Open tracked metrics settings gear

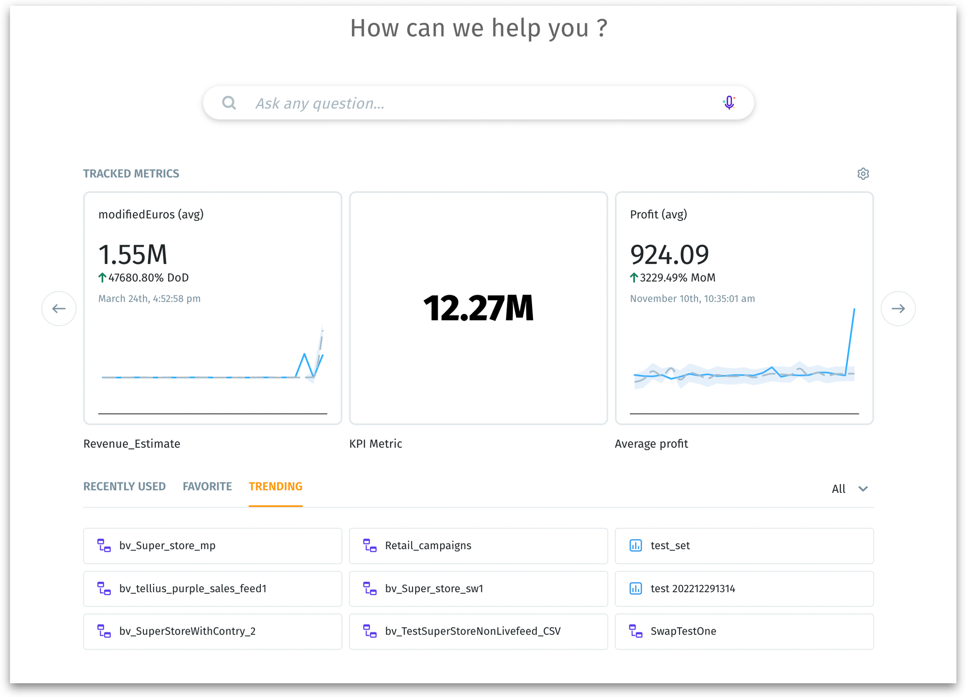pyautogui.click(x=863, y=174)
